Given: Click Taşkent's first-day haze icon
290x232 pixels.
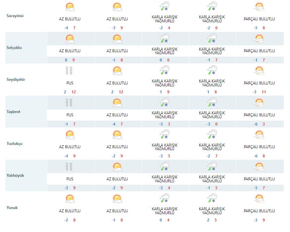Looking at the screenshot, I should (x=70, y=103).
